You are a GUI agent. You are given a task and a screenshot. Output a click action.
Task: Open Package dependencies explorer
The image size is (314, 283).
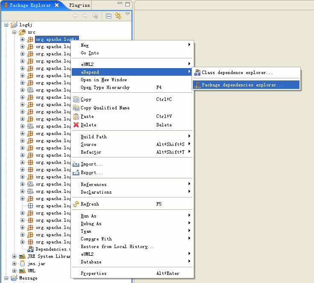[246, 85]
